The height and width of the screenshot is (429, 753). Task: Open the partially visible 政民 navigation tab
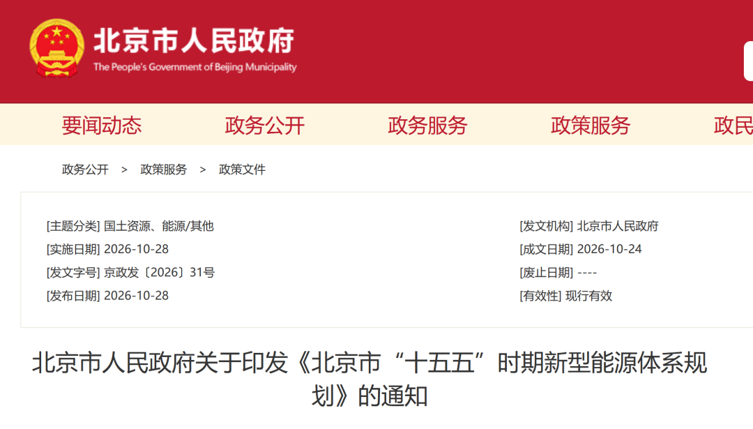pos(733,126)
